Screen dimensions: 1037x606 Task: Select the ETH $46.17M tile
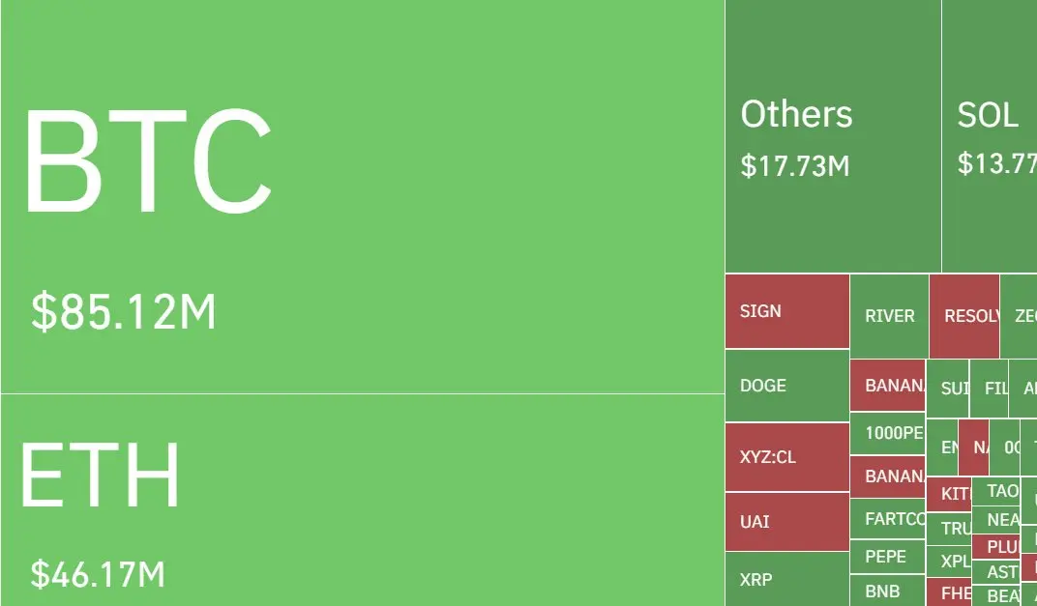click(363, 501)
